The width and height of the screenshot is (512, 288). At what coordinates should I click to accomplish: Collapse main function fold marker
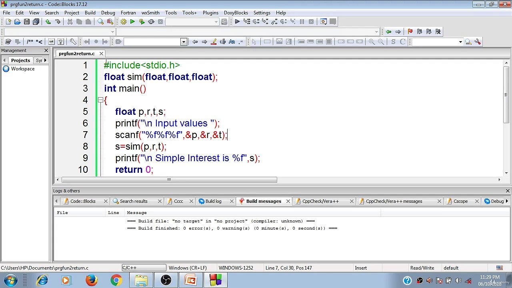[100, 100]
